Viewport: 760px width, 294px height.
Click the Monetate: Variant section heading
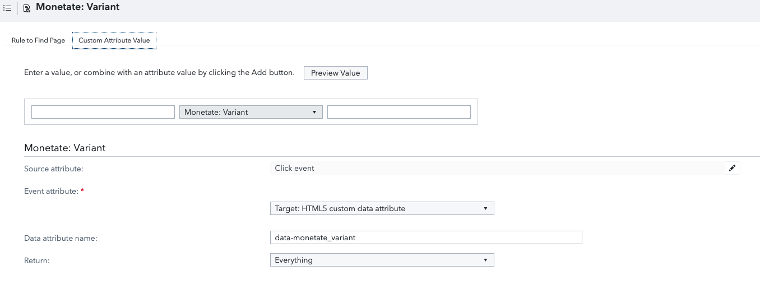pos(65,148)
